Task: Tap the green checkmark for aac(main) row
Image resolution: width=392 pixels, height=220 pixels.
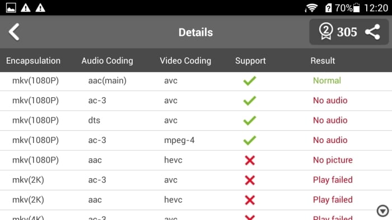Action: tap(250, 81)
